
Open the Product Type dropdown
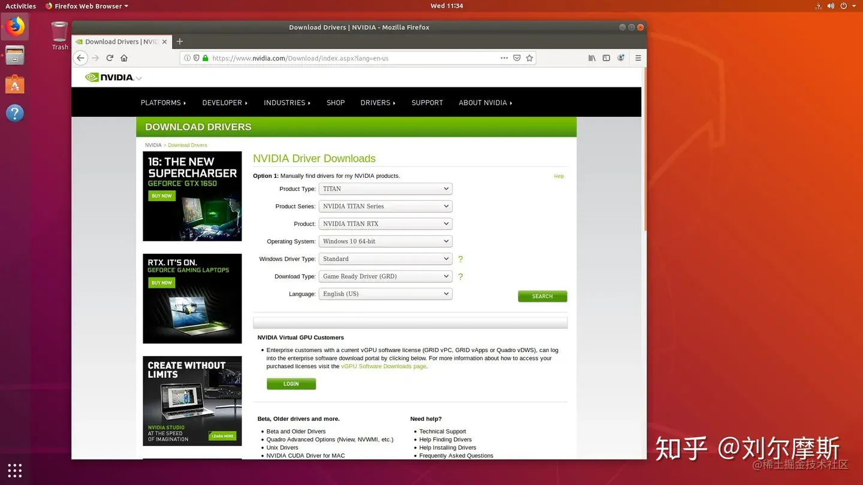coord(385,189)
